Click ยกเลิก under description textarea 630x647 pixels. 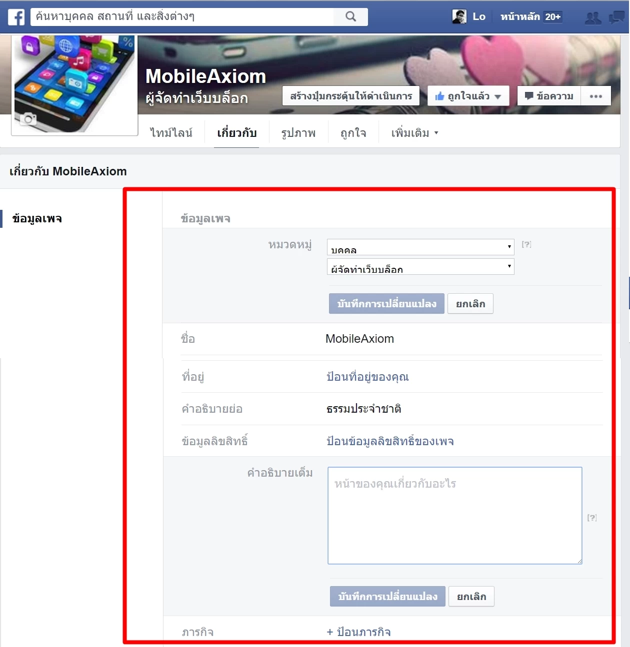471,597
